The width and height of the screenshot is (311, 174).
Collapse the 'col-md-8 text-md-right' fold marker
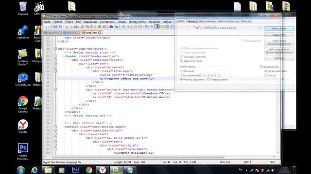pyautogui.click(x=55, y=89)
